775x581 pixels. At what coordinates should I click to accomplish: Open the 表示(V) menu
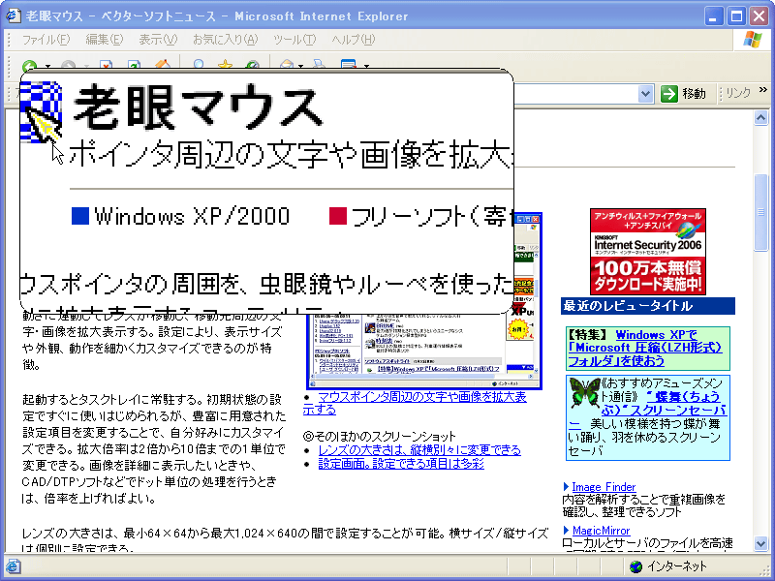click(x=158, y=39)
